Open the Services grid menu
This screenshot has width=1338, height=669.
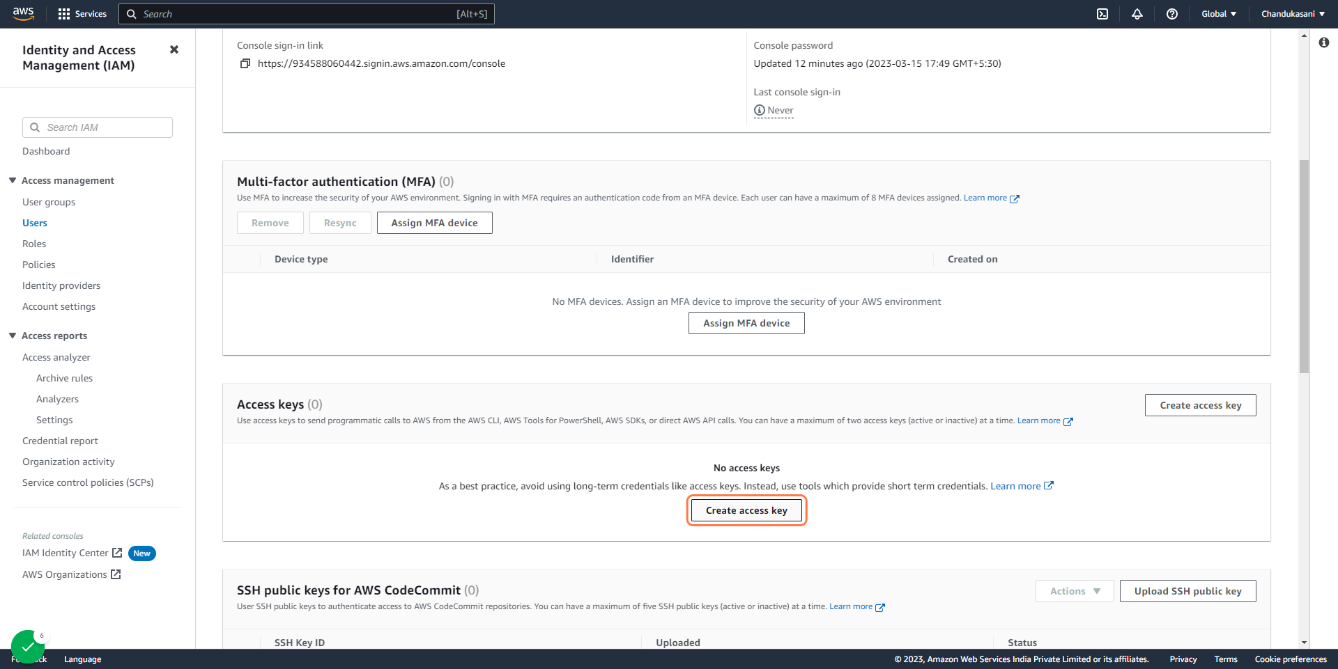(x=82, y=14)
